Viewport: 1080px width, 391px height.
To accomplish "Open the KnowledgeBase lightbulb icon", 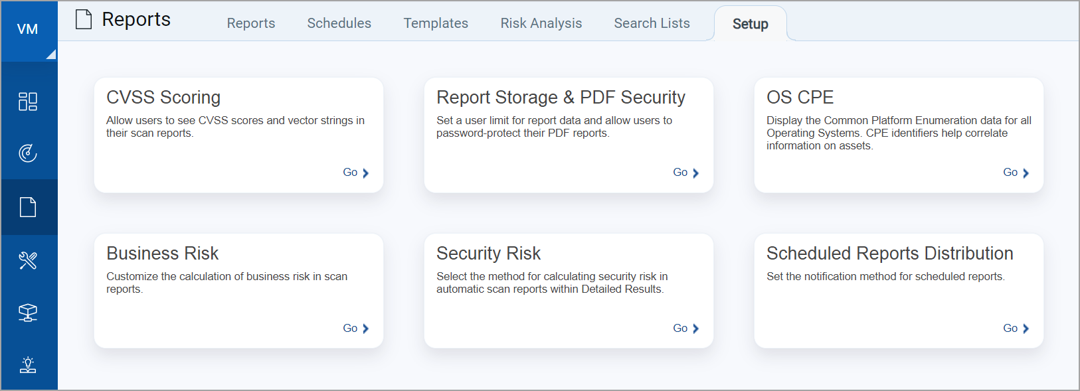I will [29, 364].
